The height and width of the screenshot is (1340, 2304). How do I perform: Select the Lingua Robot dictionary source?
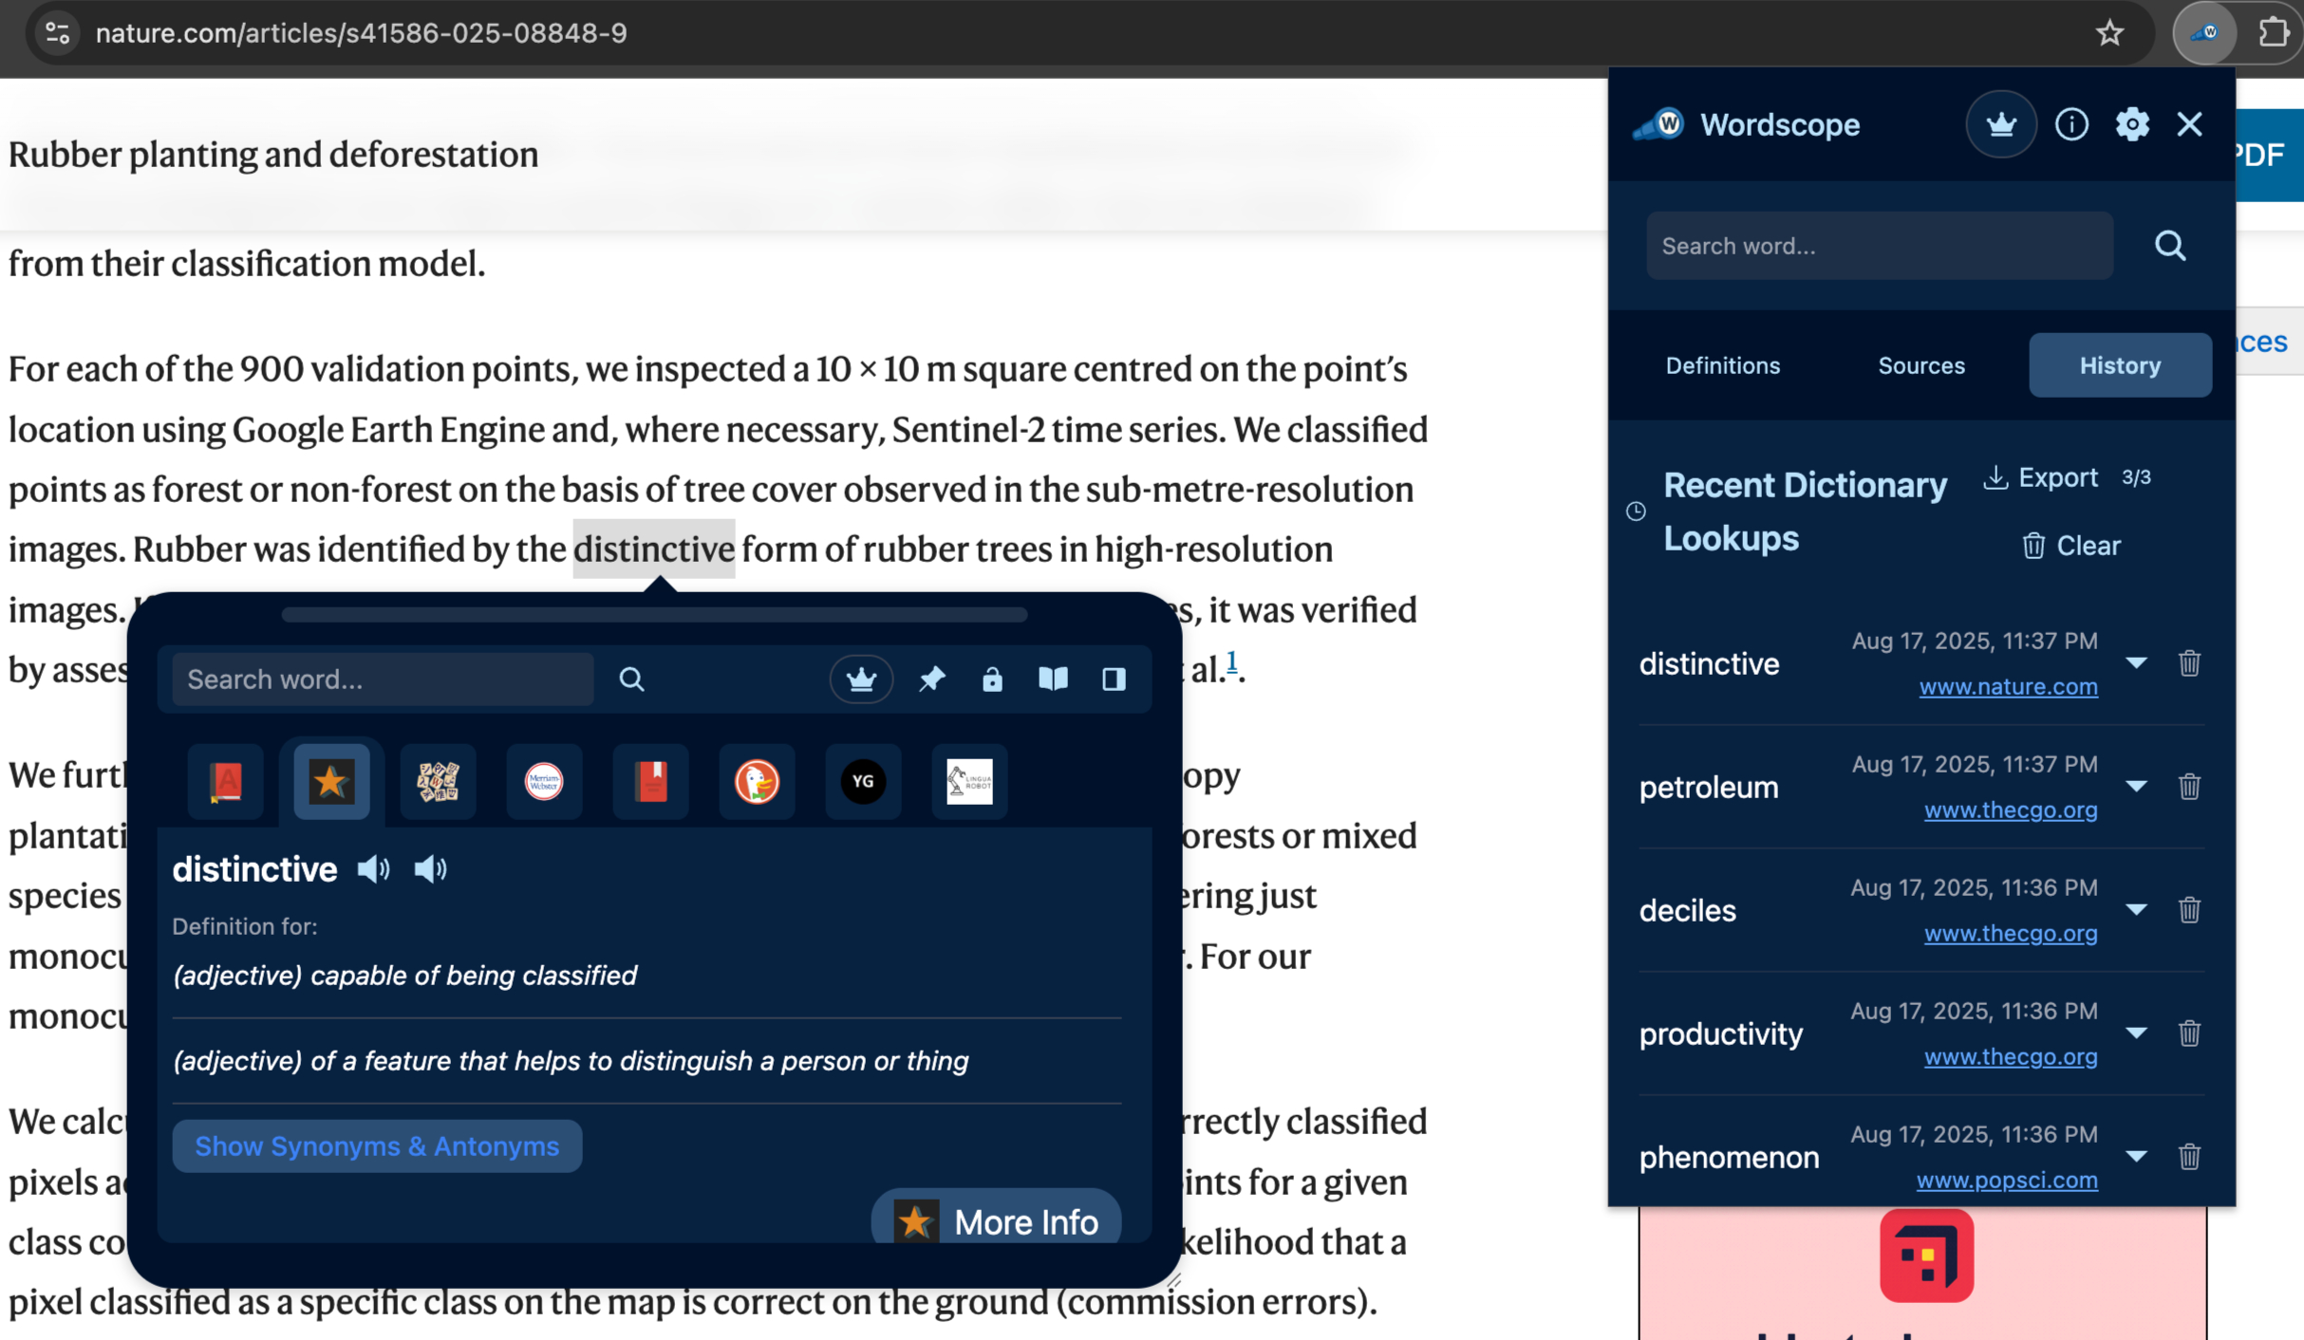(969, 781)
